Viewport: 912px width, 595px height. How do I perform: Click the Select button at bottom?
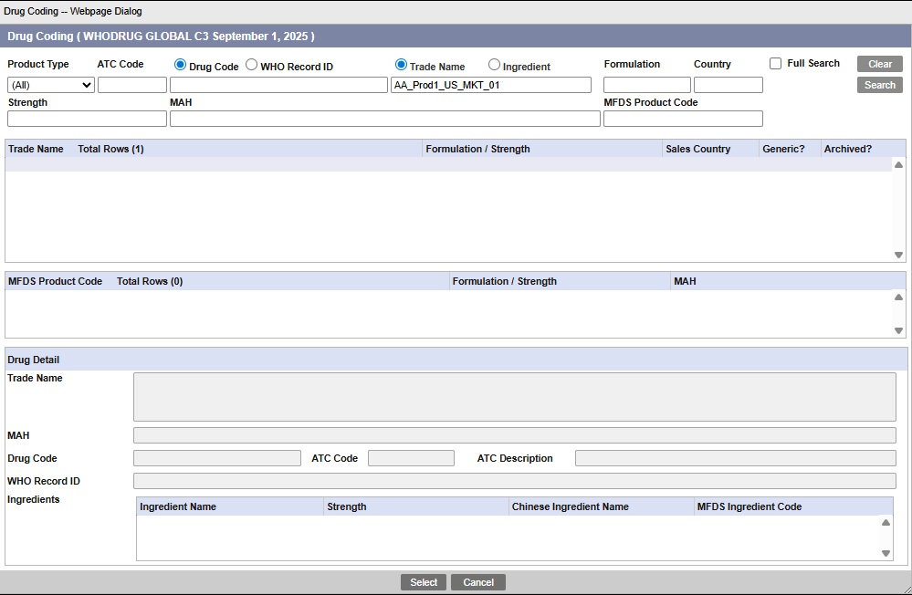click(x=424, y=582)
